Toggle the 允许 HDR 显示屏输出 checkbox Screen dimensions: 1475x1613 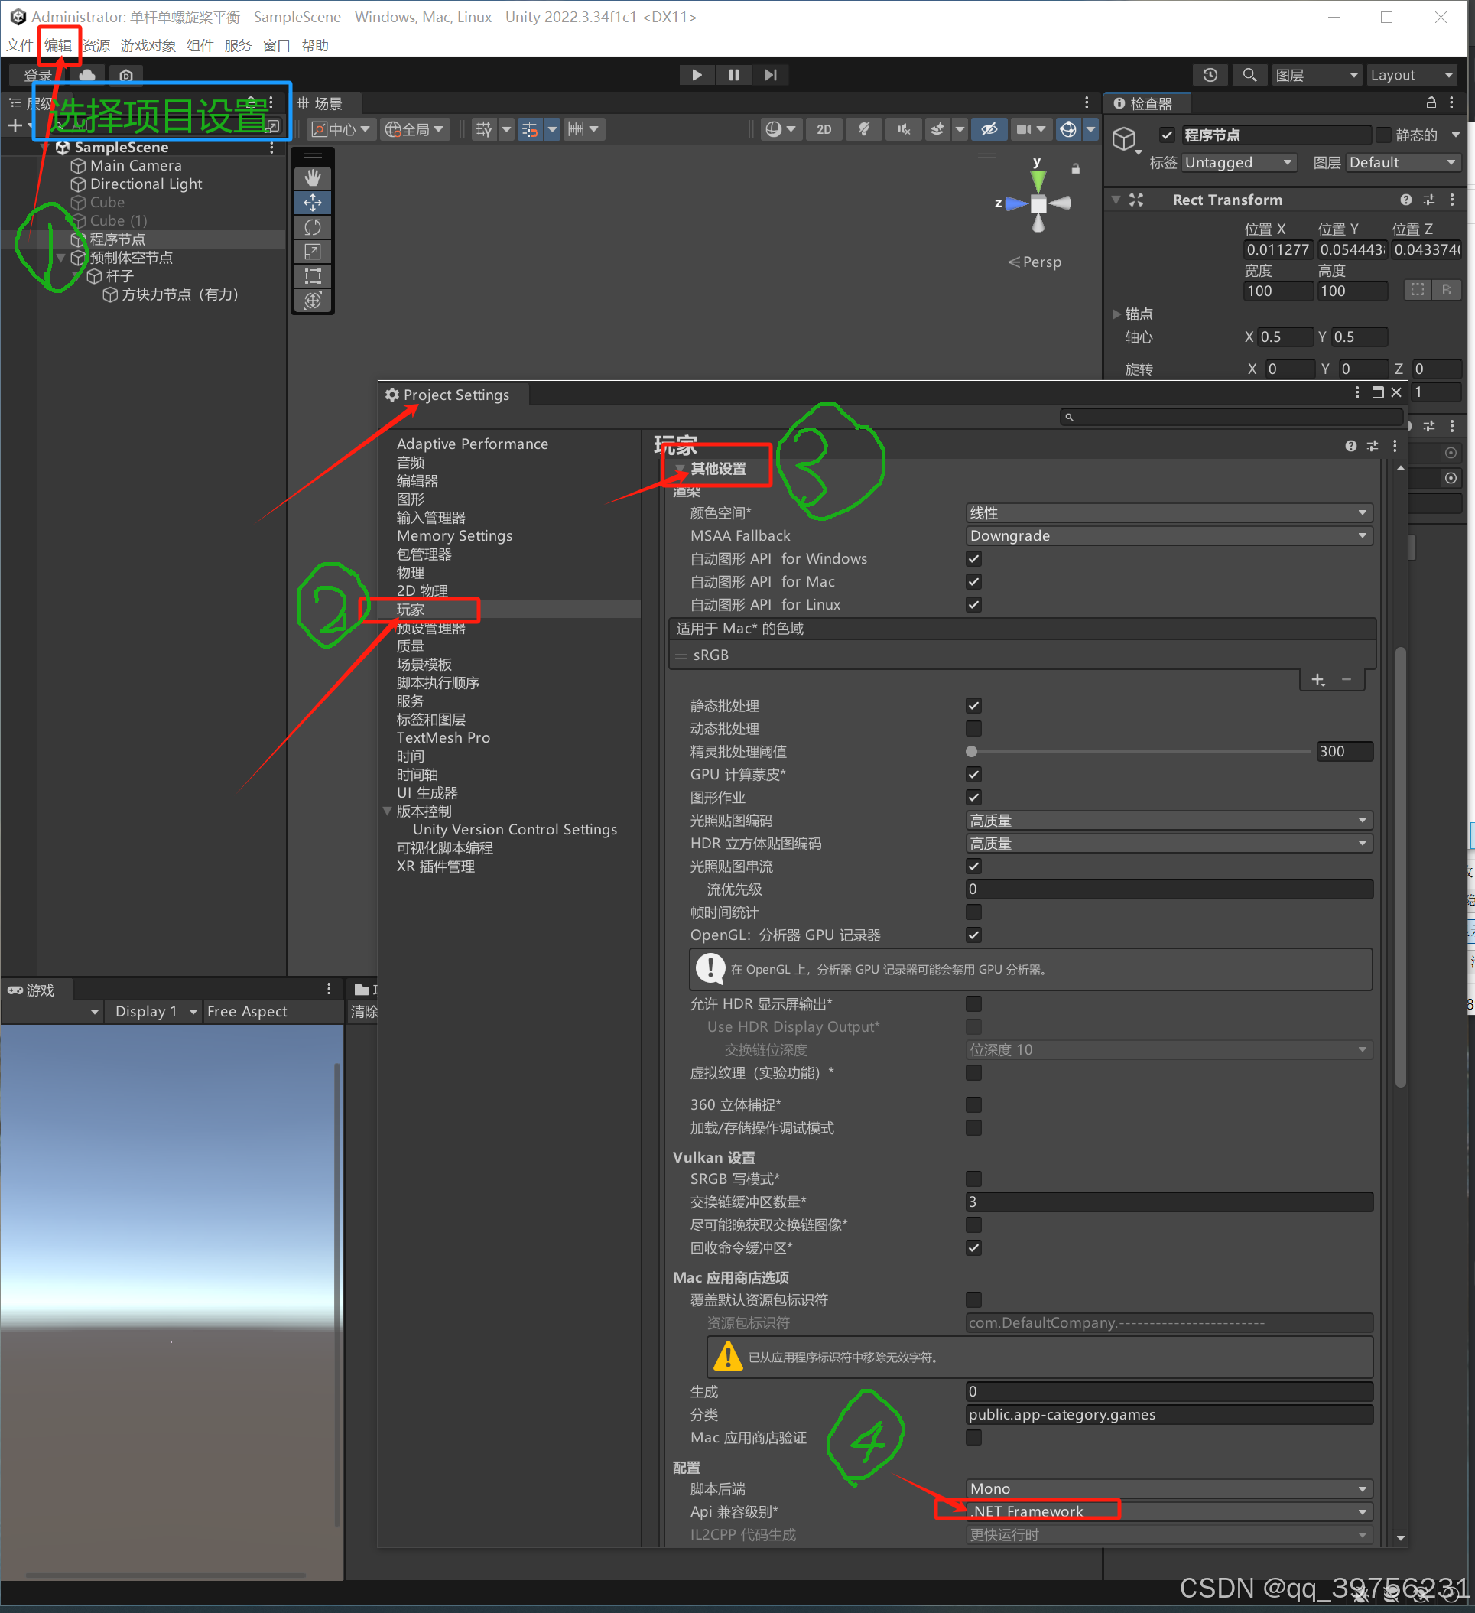tap(973, 1003)
